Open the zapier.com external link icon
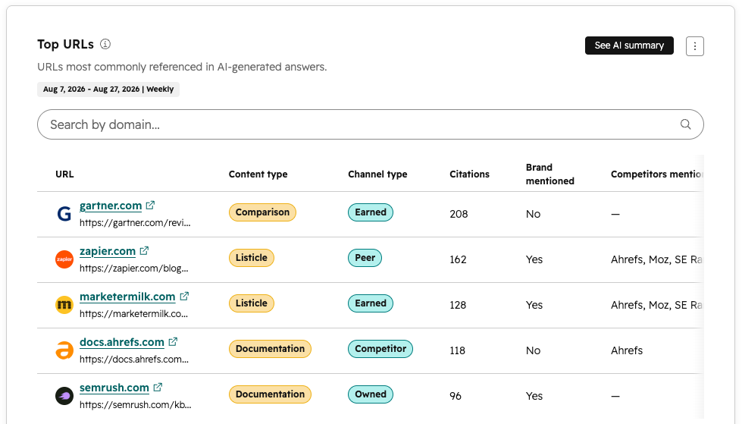 coord(144,250)
